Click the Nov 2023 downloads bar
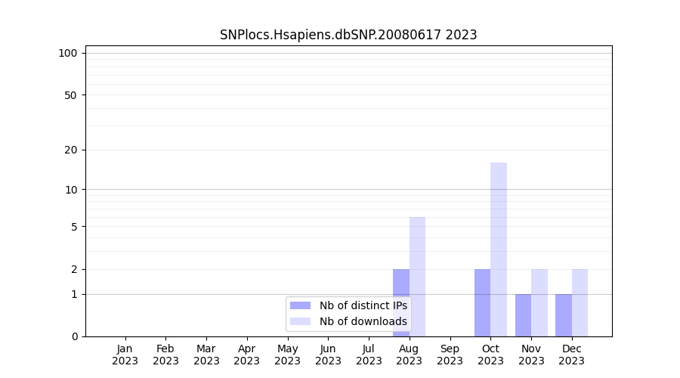This screenshot has height=378, width=680. point(539,302)
